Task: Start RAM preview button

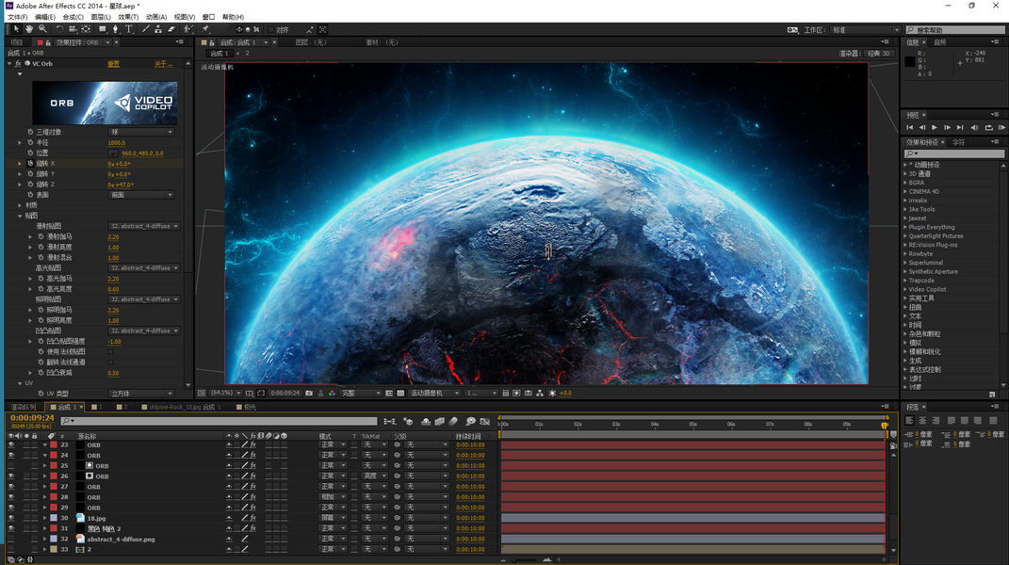Action: [1001, 128]
